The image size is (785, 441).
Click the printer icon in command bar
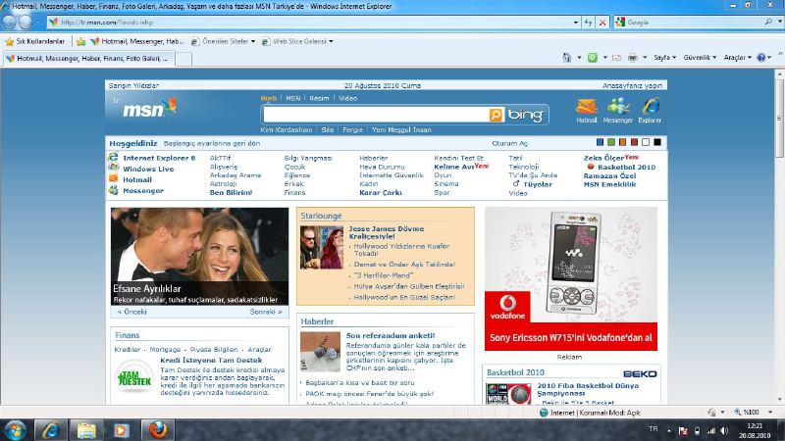click(x=633, y=58)
